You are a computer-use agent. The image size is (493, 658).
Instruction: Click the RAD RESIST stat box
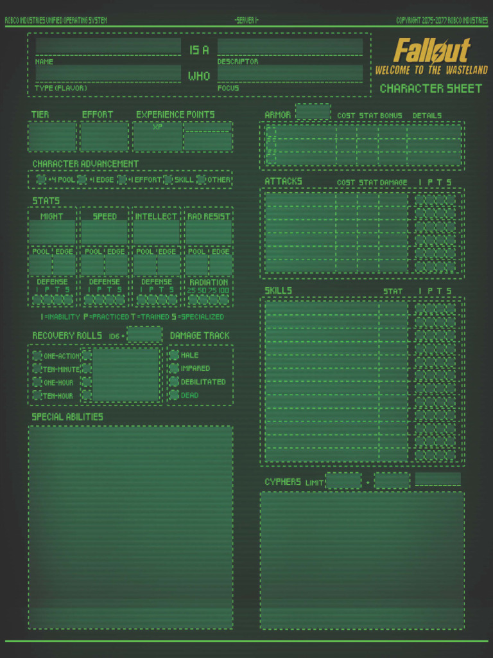[209, 233]
